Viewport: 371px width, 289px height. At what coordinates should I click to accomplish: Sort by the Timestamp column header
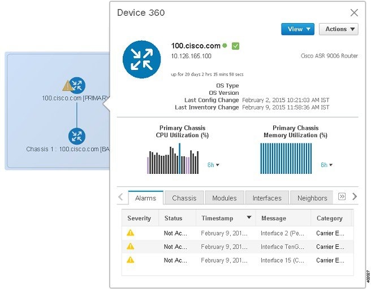coord(226,218)
